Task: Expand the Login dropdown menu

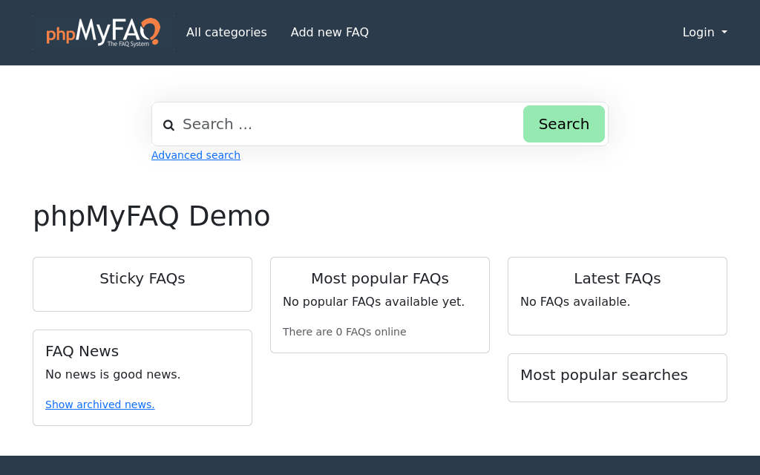Action: (x=705, y=33)
